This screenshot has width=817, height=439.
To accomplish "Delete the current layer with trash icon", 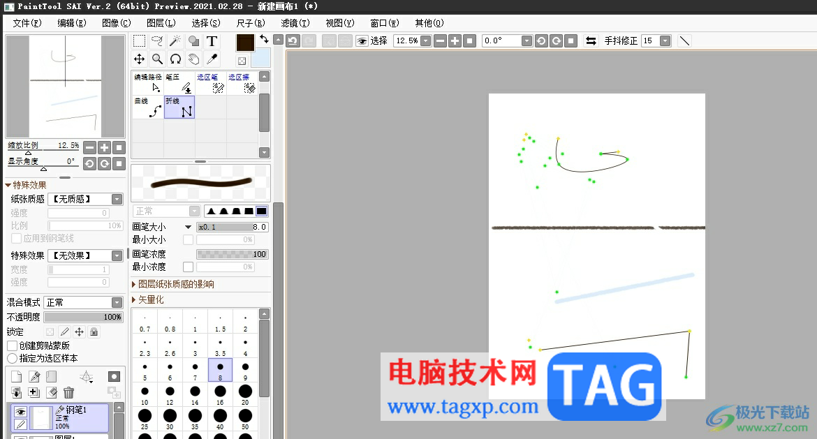I will [x=68, y=393].
